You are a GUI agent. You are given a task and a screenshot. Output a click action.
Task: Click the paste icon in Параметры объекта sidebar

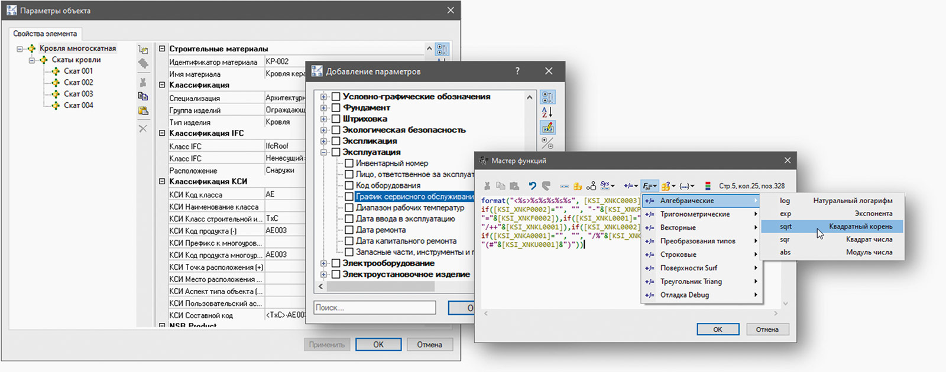pyautogui.click(x=143, y=110)
